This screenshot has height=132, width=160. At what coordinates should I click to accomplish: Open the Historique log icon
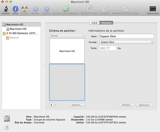pos(153,9)
